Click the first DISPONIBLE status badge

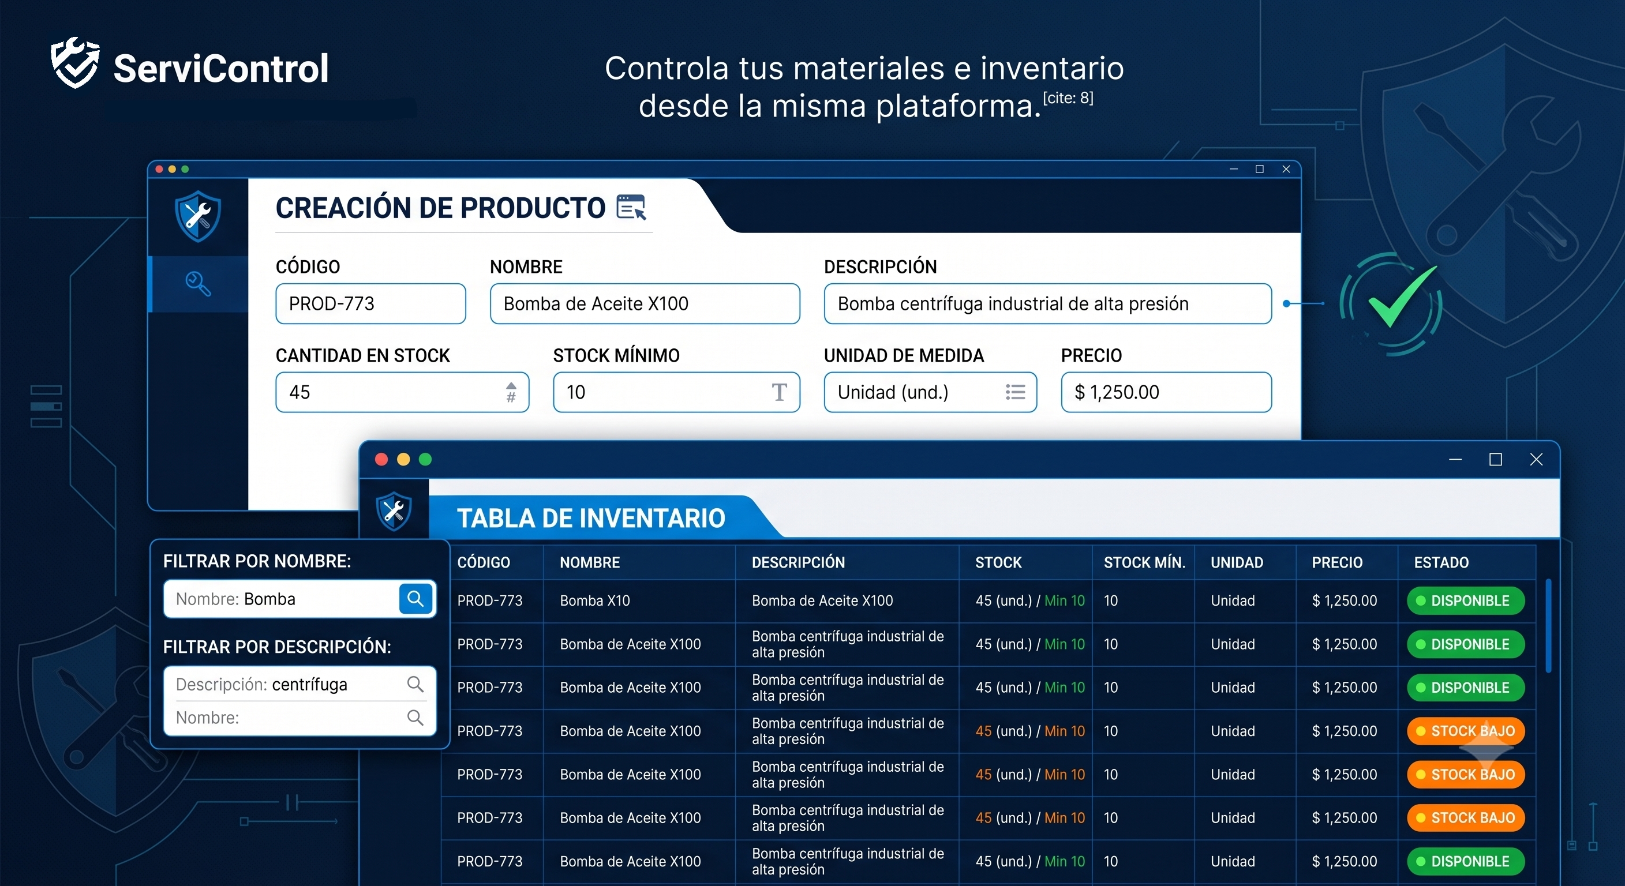pos(1465,600)
